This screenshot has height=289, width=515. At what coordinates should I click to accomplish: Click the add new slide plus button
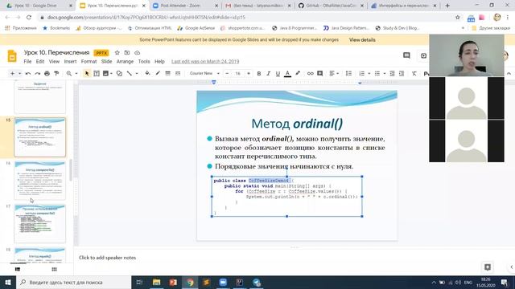(13, 74)
